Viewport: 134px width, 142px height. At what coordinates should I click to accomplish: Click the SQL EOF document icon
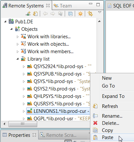[x=109, y=6]
